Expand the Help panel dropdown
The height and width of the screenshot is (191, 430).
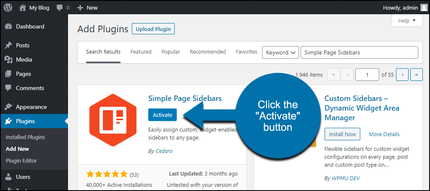pyautogui.click(x=406, y=21)
